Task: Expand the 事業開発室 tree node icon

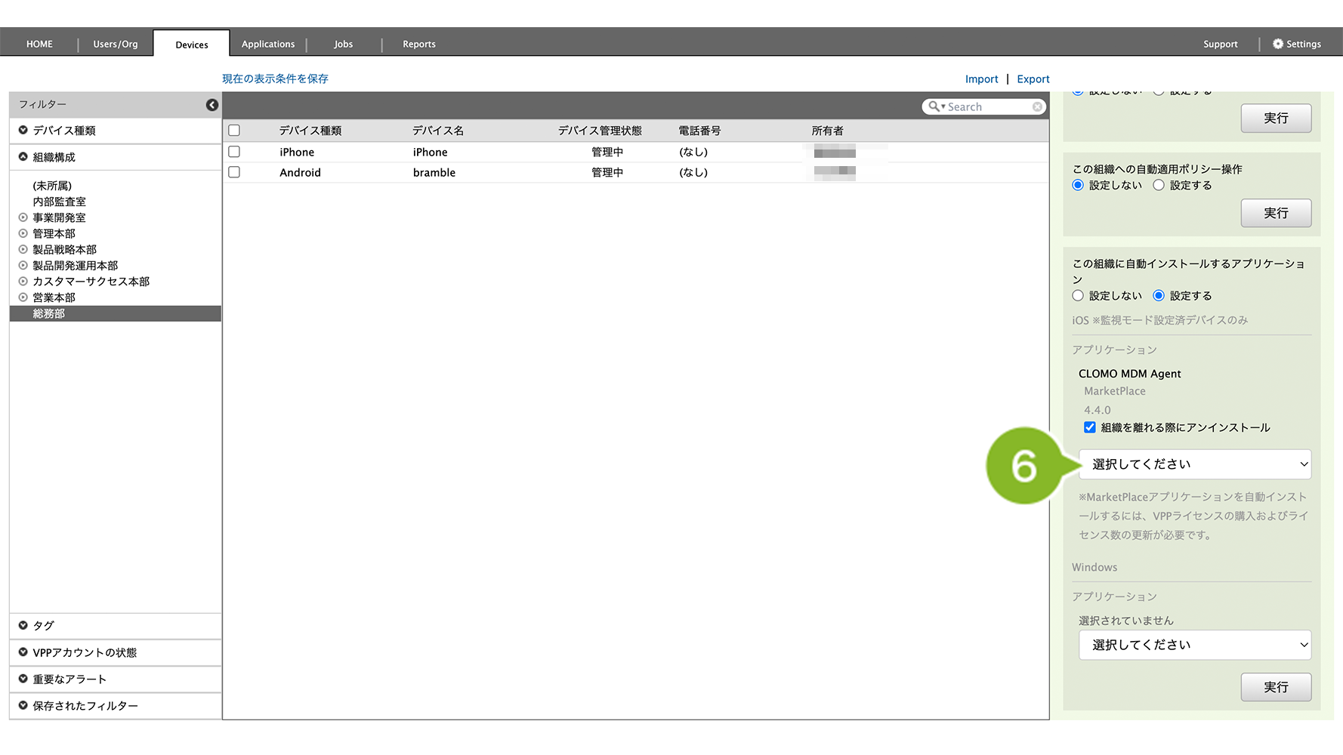Action: (x=23, y=217)
